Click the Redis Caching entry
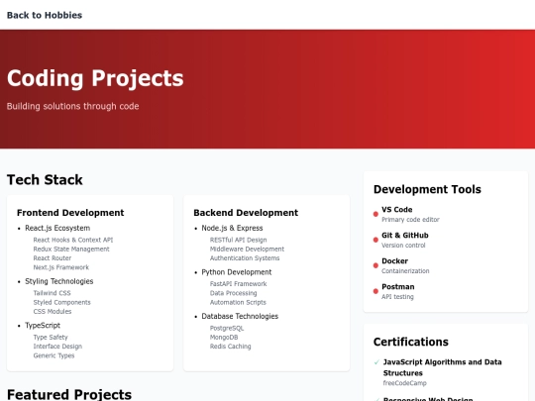 230,347
